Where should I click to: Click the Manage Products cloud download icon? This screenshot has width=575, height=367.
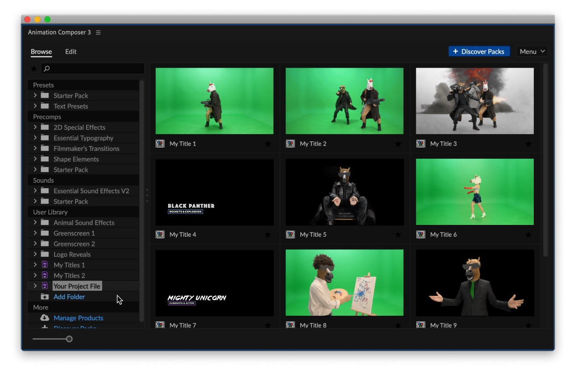[45, 318]
